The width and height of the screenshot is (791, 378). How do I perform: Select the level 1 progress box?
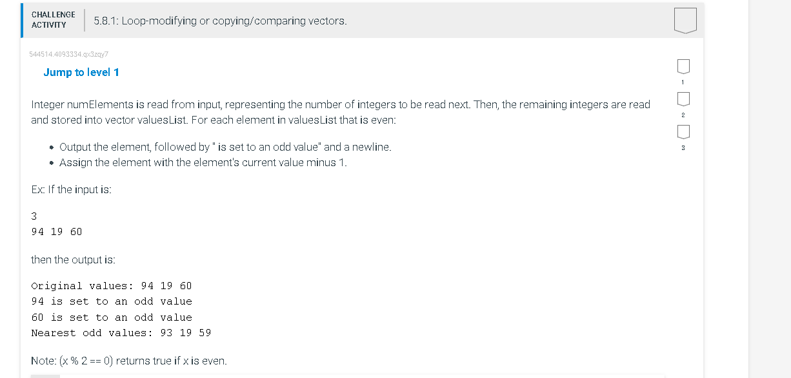683,66
